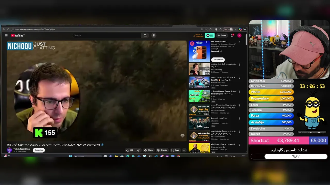The height and width of the screenshot is (185, 330).
Task: Subscribe to Twitch Farsi Clips
Action: tap(39, 150)
